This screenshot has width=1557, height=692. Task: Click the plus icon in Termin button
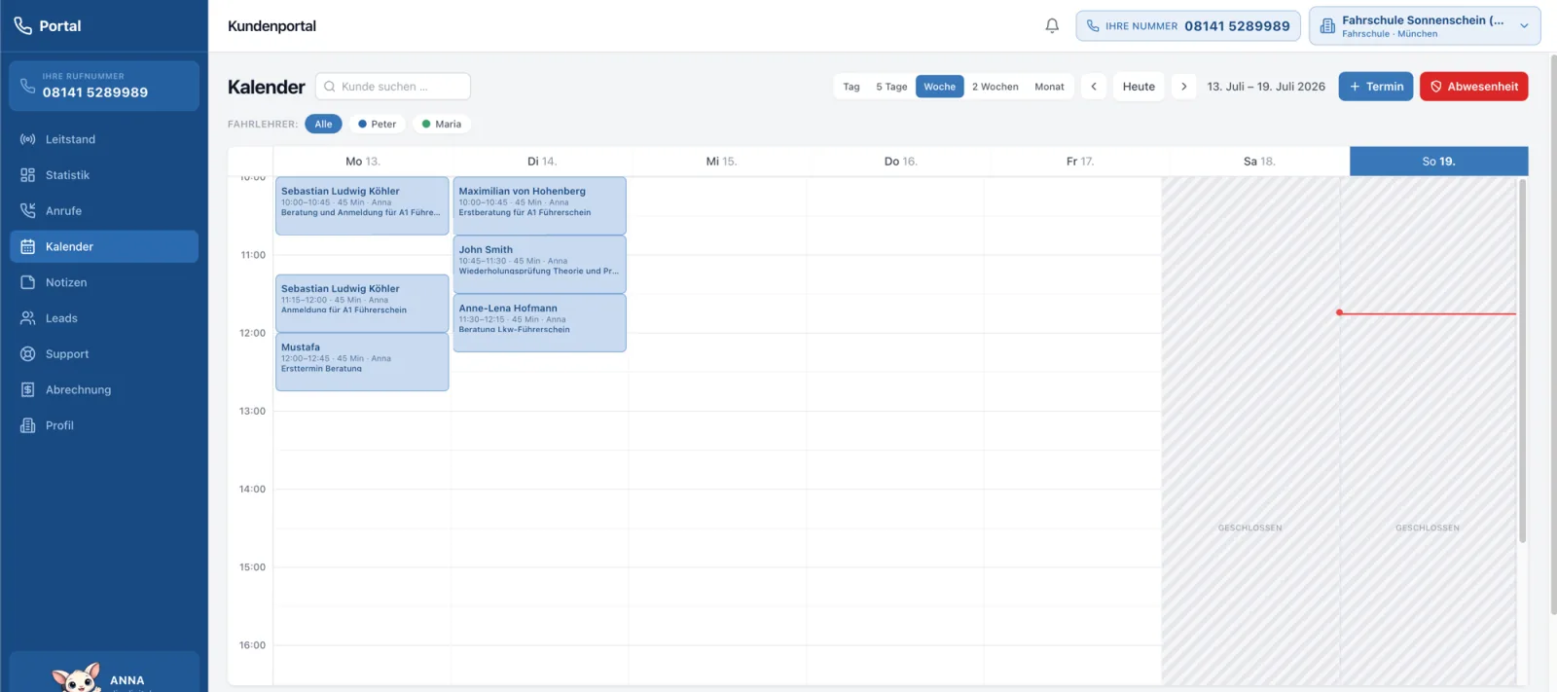coord(1355,87)
